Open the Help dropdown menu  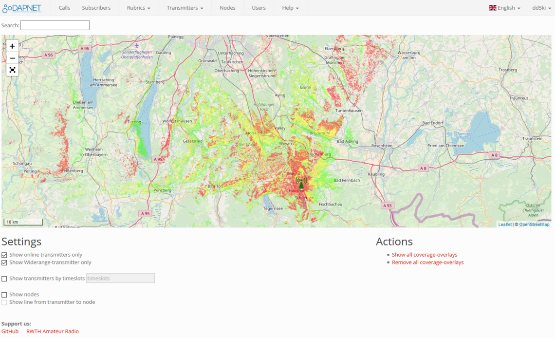(x=290, y=8)
